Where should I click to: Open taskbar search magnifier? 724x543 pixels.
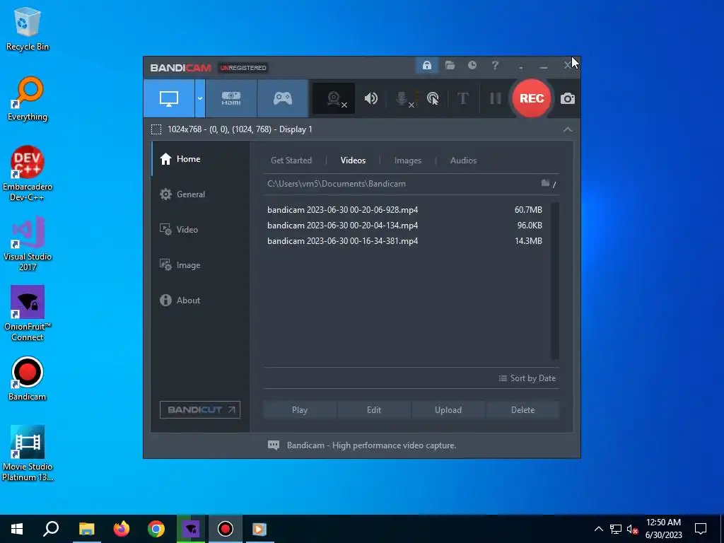(x=51, y=529)
